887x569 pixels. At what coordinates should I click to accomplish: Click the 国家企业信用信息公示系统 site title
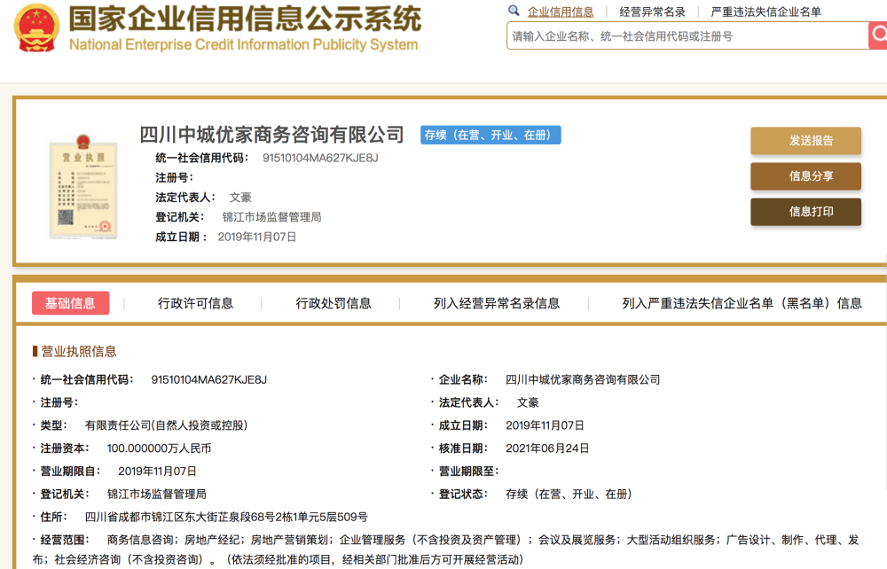[x=245, y=19]
